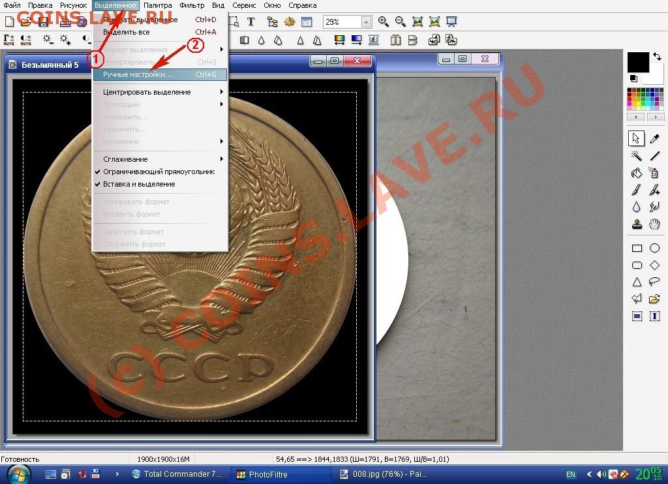The image size is (668, 484).
Task: Select the Magic Wand tool
Action: pos(637,156)
